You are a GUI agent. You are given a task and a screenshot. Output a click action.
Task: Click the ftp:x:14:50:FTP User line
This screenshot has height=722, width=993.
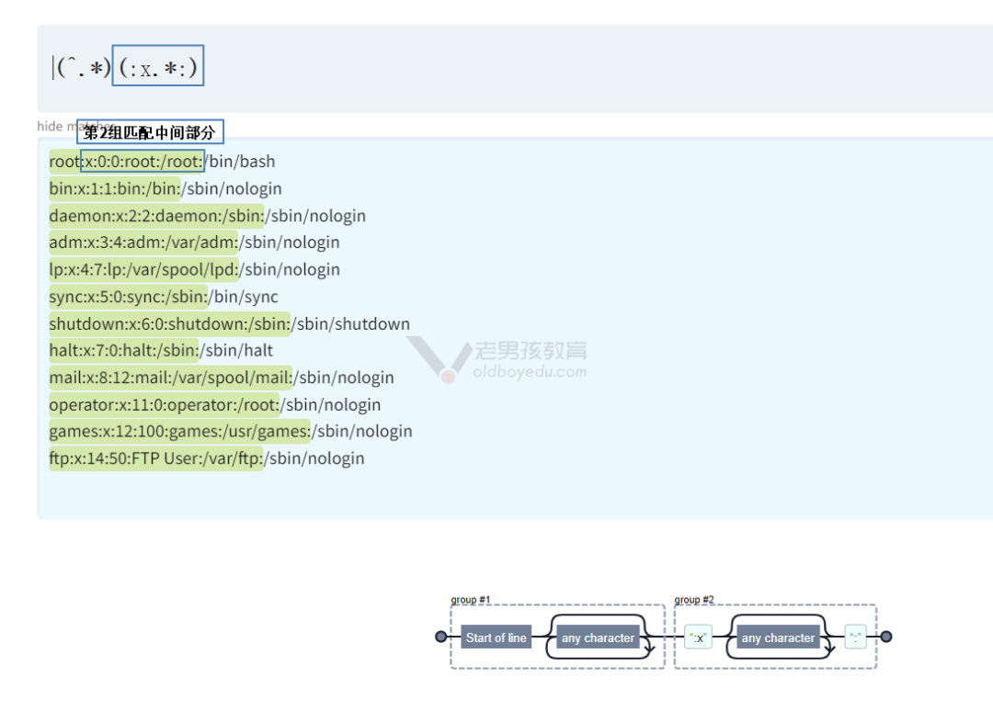pos(207,458)
